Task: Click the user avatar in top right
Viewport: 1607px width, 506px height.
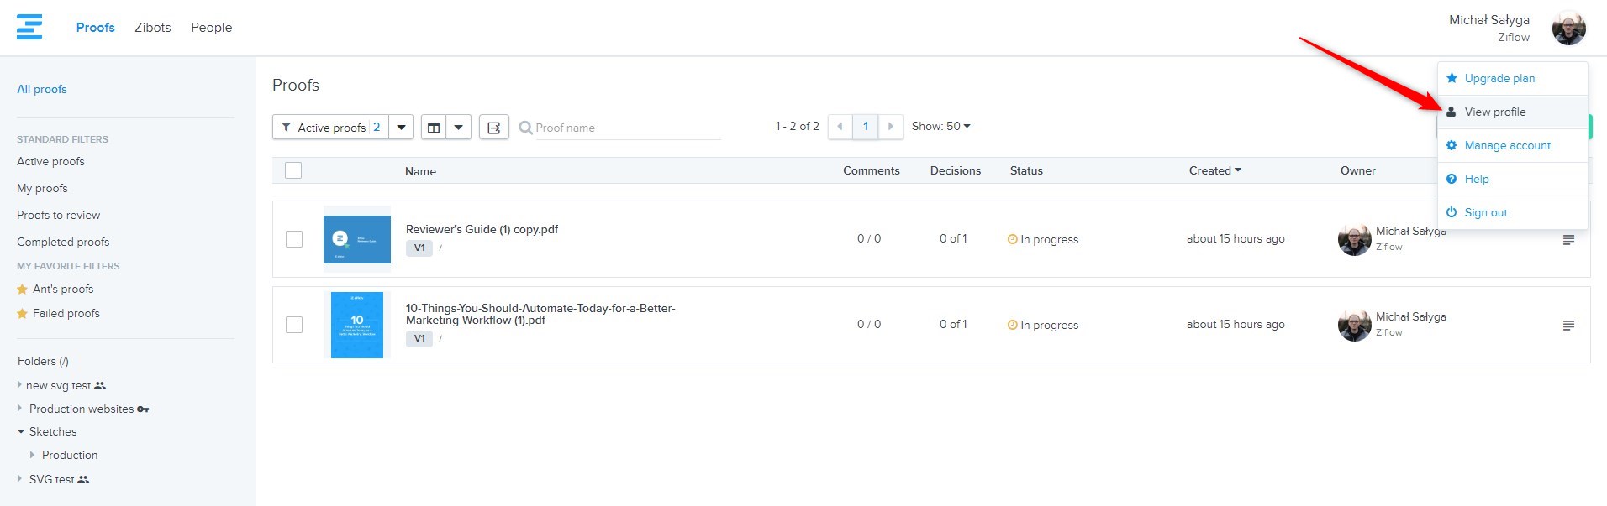Action: pyautogui.click(x=1568, y=29)
